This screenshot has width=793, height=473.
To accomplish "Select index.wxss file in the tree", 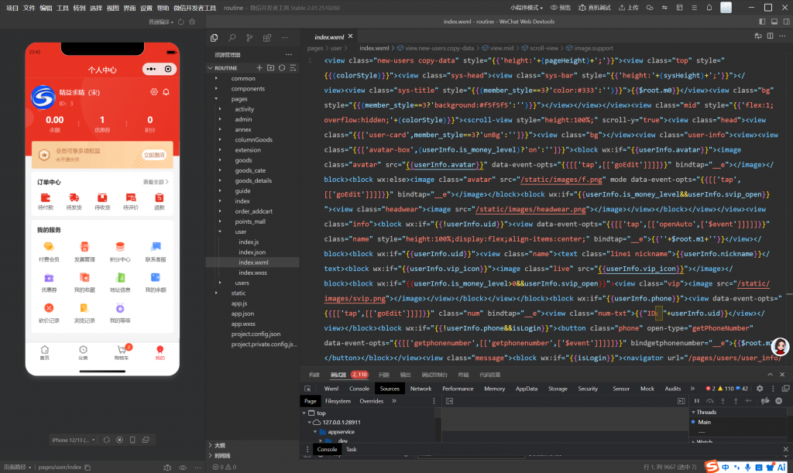I will (x=252, y=272).
